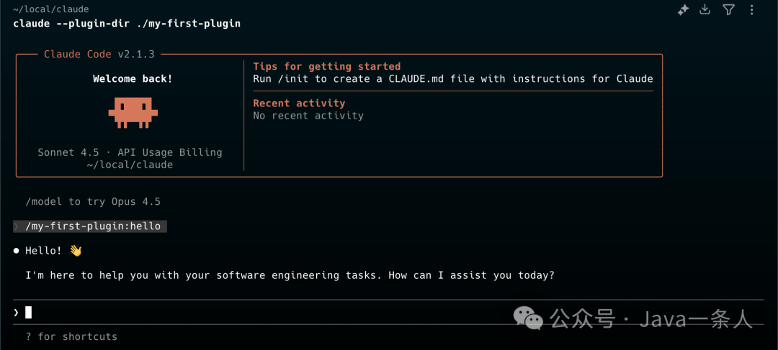Image resolution: width=778 pixels, height=350 pixels.
Task: Click the /my-first-plugin:hello command line
Action: pyautogui.click(x=93, y=226)
